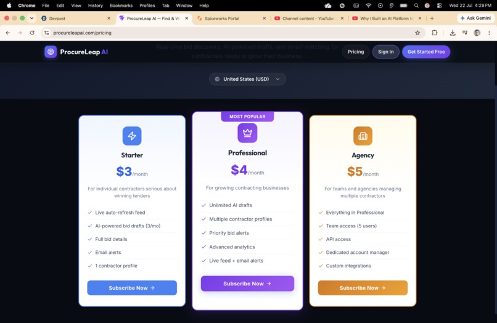
Task: Close the Channel content YouTube tab
Action: coord(342,18)
